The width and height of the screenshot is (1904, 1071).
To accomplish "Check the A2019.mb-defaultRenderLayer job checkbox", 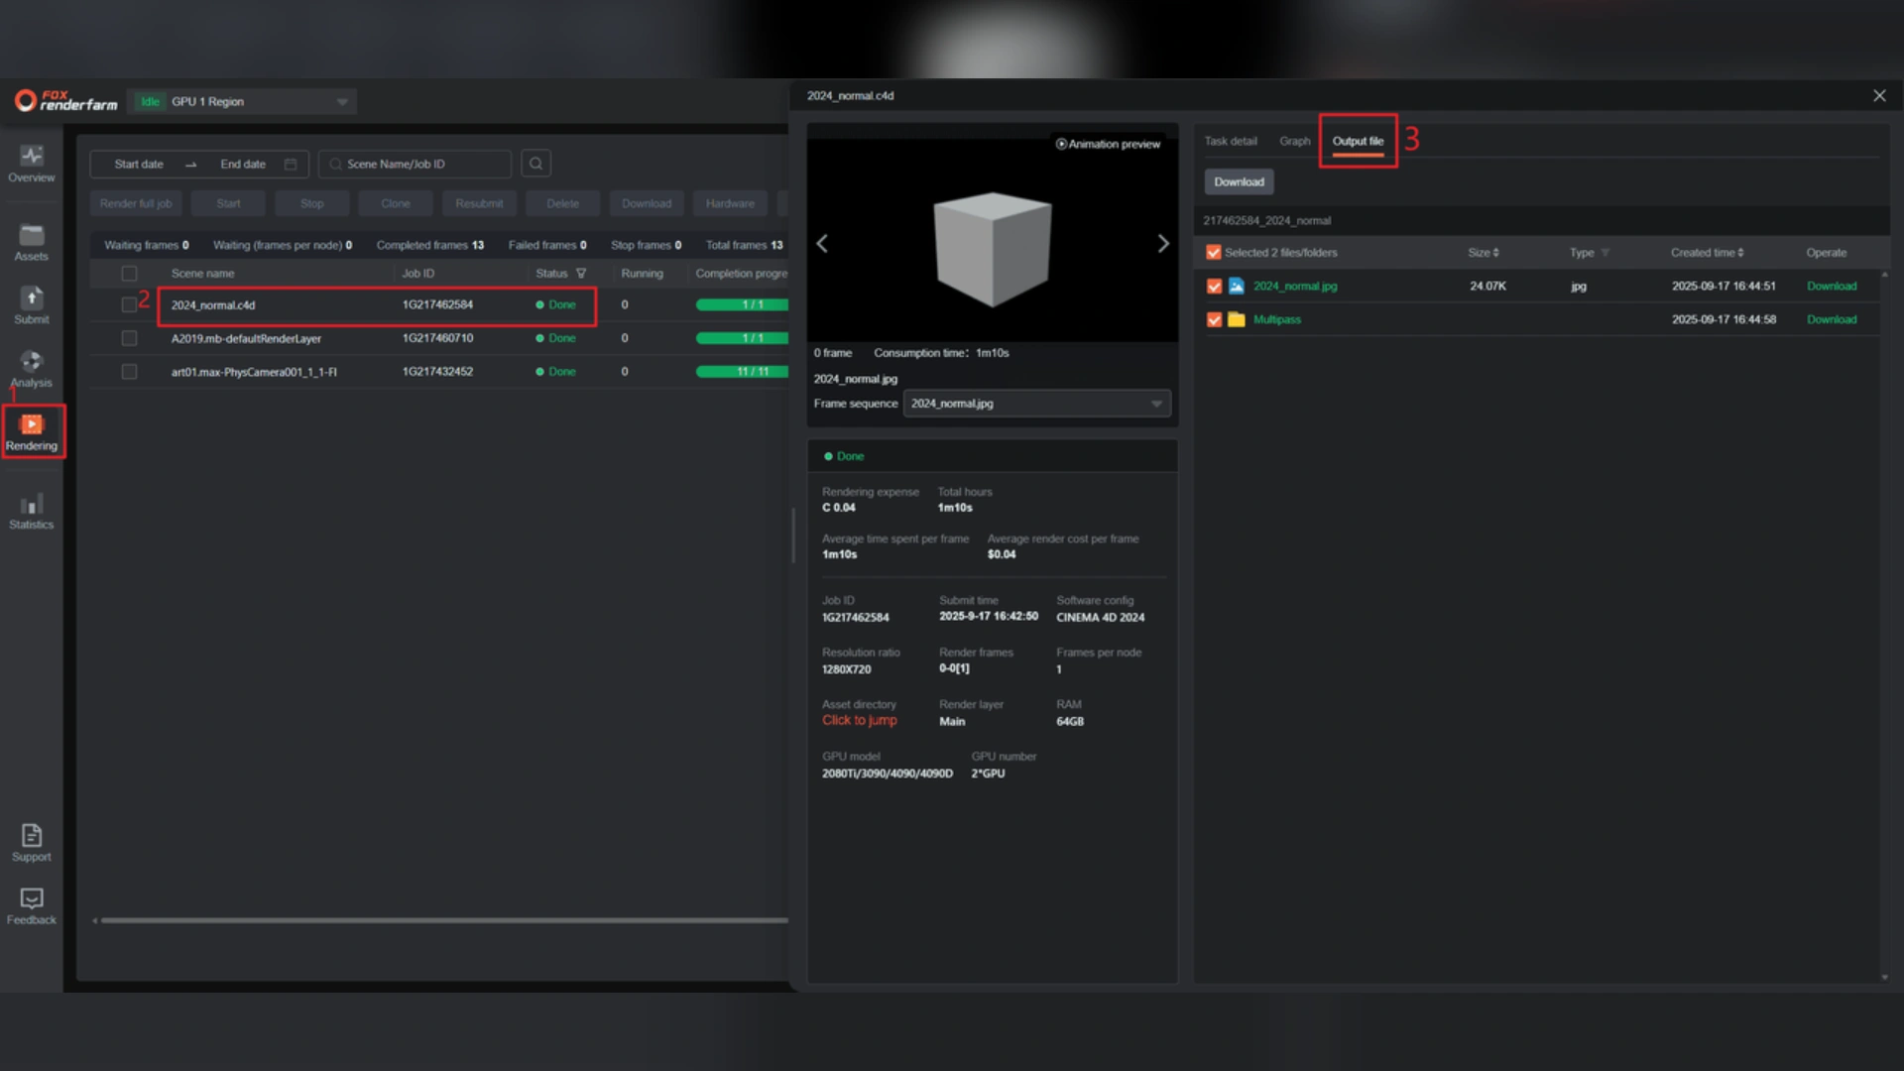I will pyautogui.click(x=129, y=338).
